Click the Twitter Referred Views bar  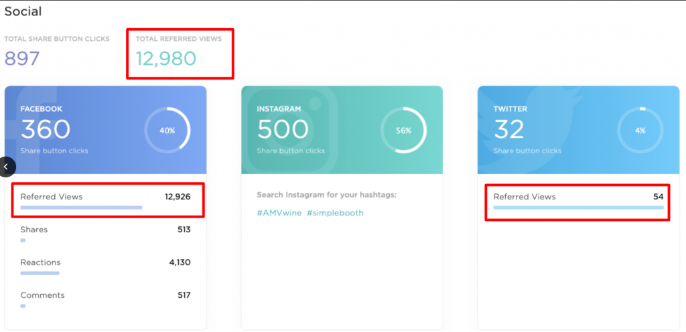point(578,207)
